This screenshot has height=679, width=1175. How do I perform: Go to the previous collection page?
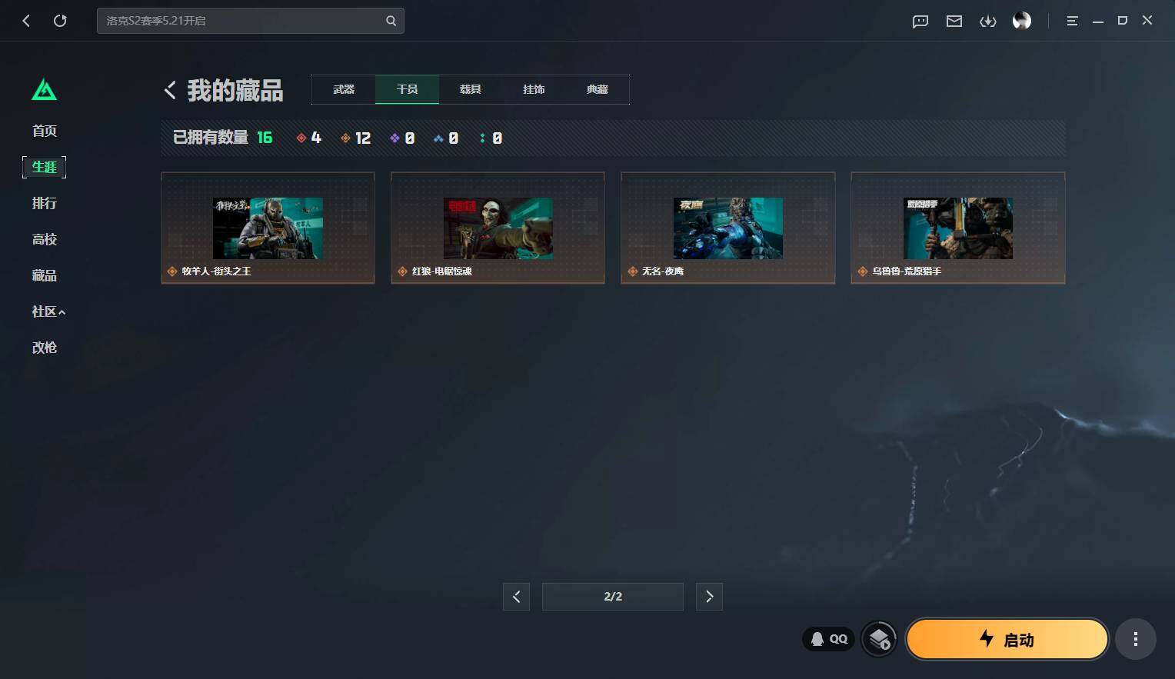516,597
